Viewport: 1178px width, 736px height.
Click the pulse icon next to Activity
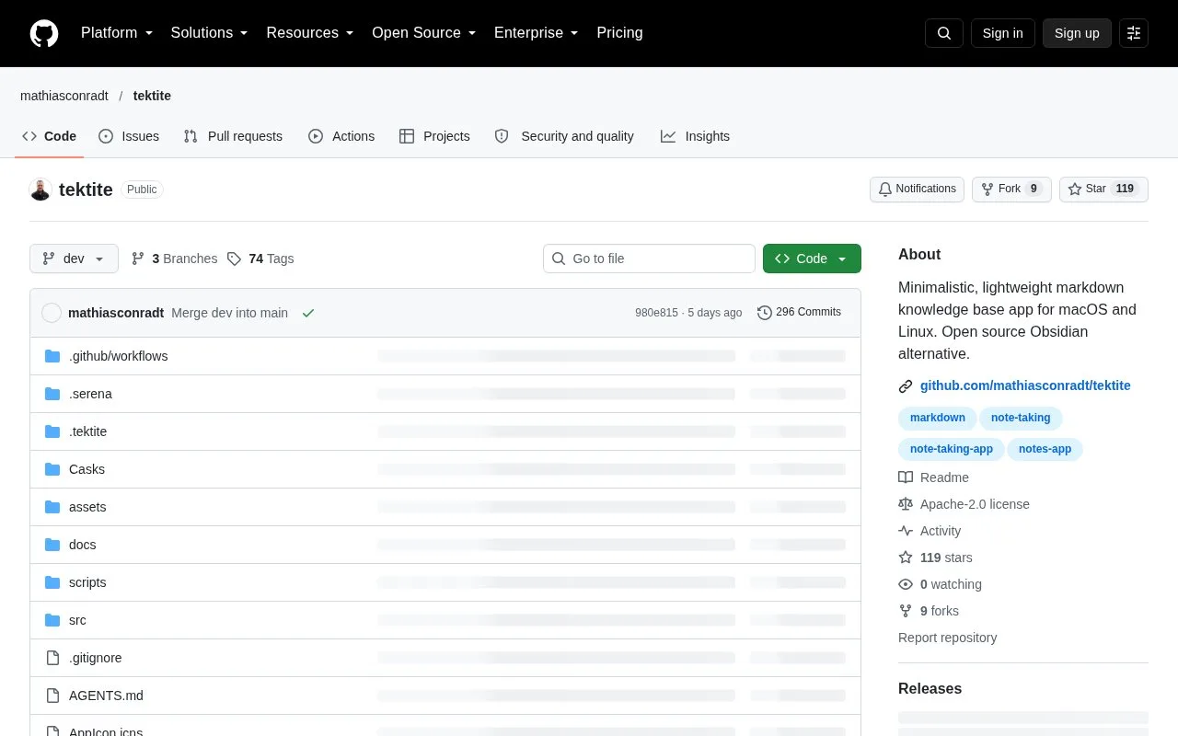pyautogui.click(x=906, y=531)
